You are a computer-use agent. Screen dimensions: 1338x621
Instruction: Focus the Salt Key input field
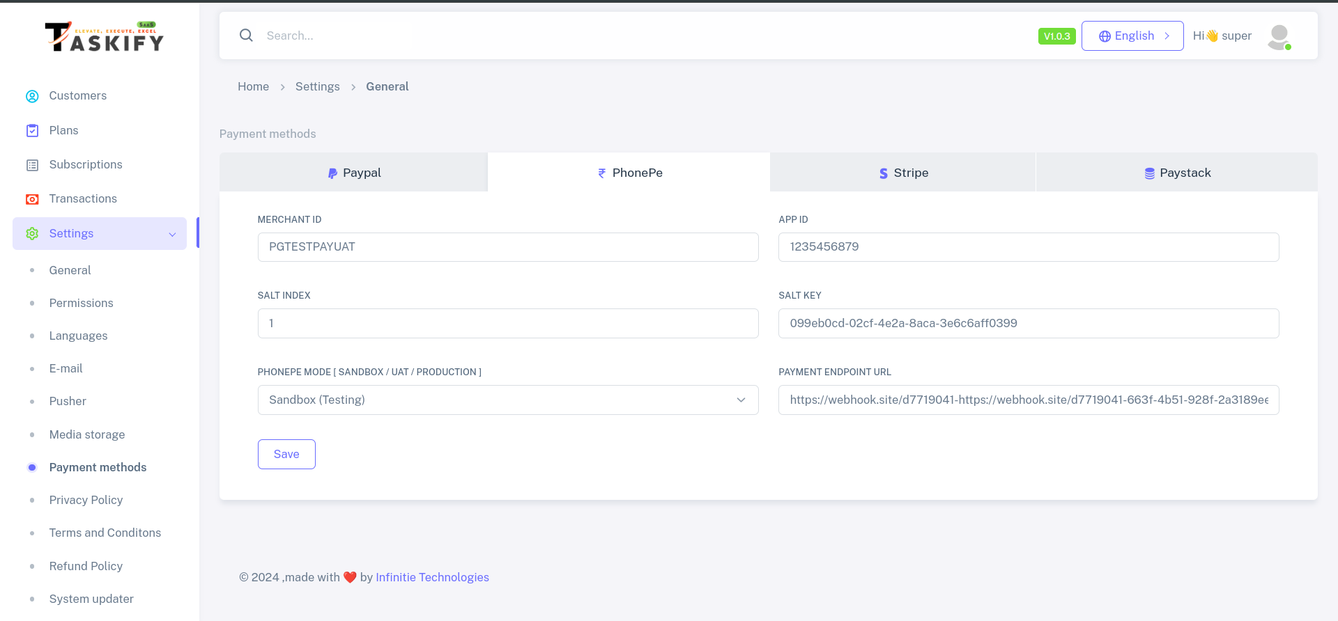(x=1028, y=324)
